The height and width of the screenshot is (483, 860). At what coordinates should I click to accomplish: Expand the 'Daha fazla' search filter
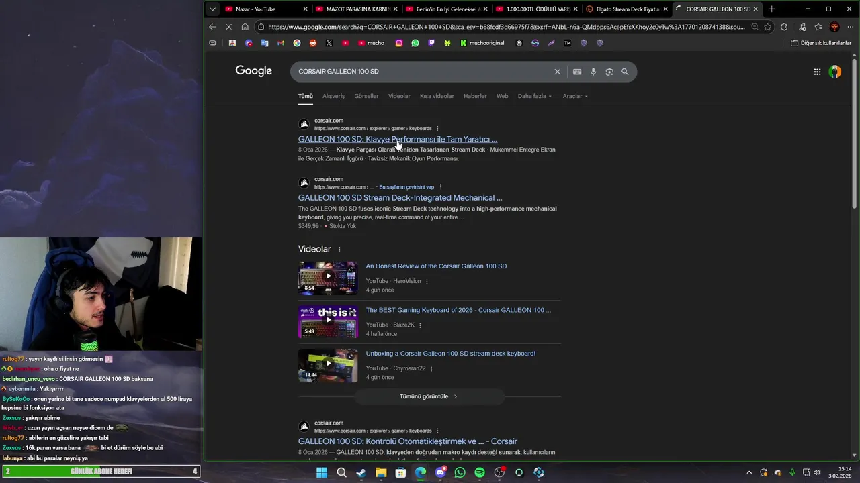click(x=535, y=96)
